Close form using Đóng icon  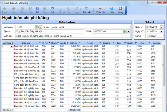[120, 10]
